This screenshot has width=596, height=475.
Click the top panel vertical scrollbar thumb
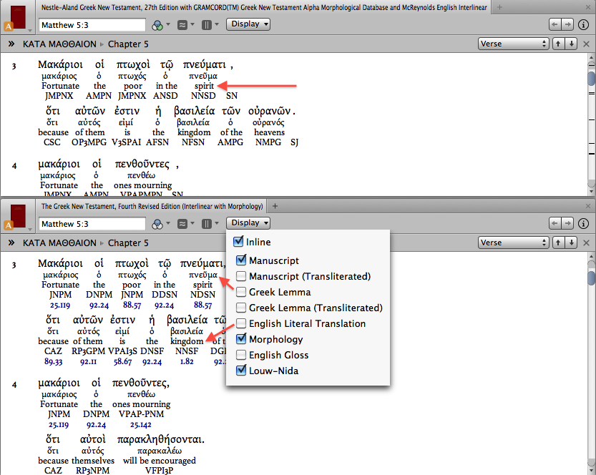point(592,79)
